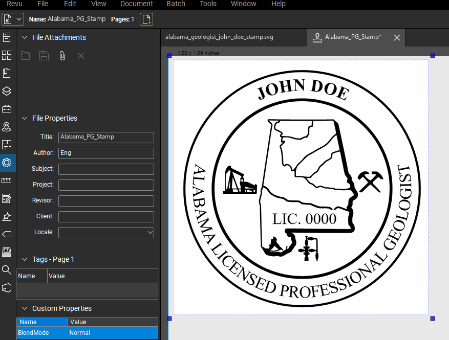
Task: Click the Revisor input field
Action: tap(106, 200)
